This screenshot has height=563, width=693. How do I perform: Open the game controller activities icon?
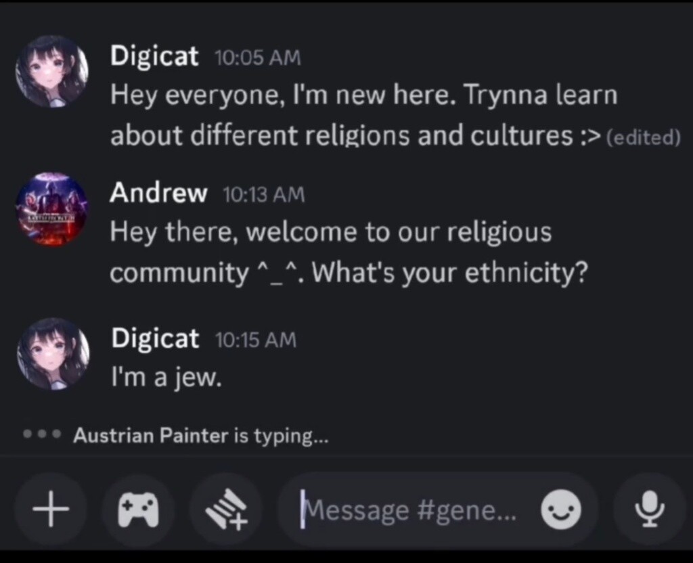click(138, 509)
